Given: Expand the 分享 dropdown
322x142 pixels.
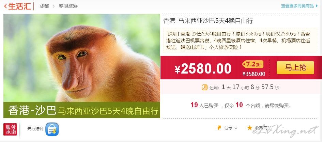Looking at the screenshot, I should (231, 128).
